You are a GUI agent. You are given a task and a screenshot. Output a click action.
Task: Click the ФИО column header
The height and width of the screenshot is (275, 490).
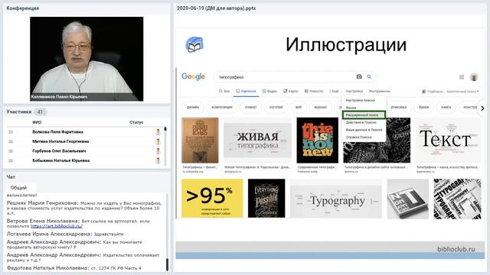pos(37,122)
